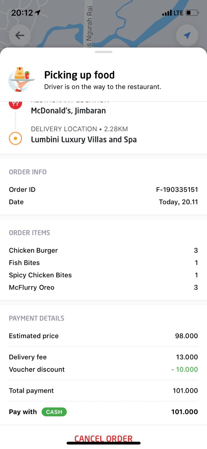Tap the Chicken Burger order item
This screenshot has height=449, width=207.
pos(33,250)
